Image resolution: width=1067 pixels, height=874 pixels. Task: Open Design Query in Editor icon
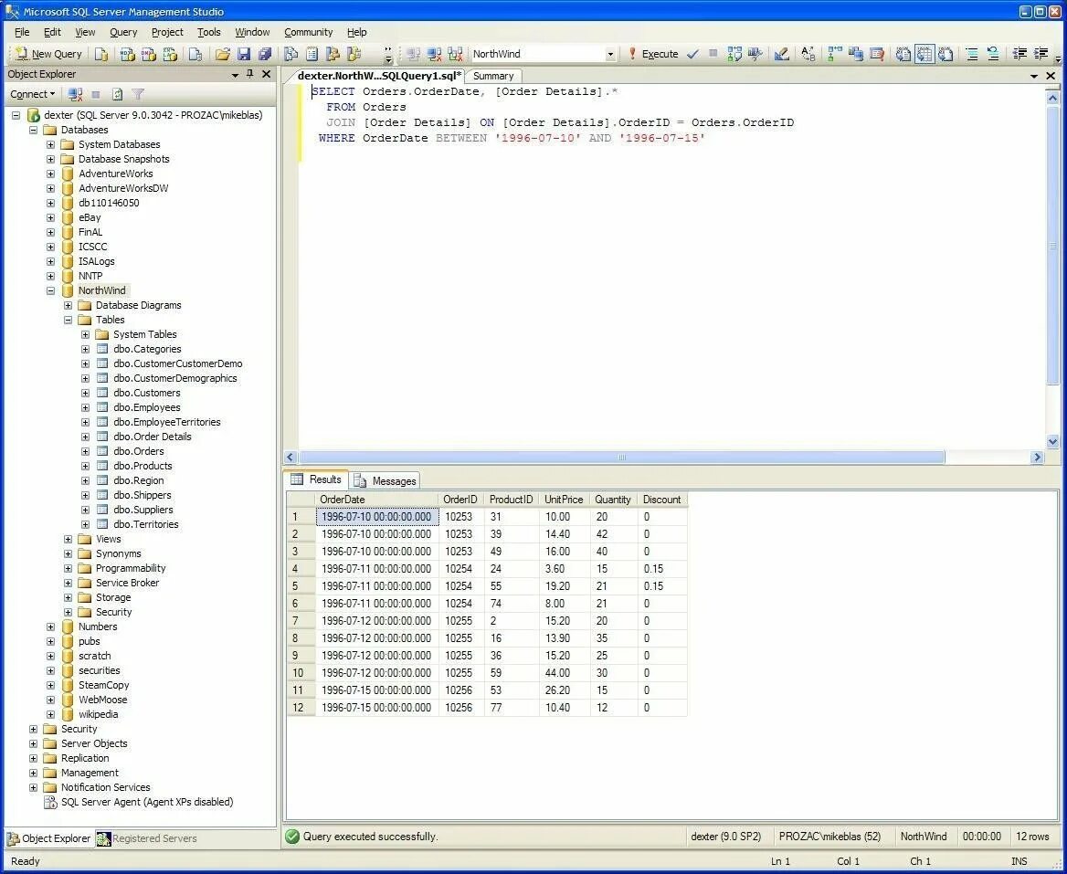pyautogui.click(x=782, y=54)
